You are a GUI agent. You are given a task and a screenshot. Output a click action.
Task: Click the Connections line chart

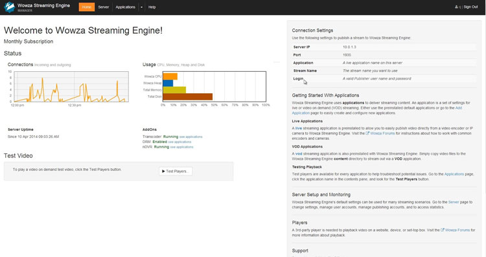click(x=71, y=87)
